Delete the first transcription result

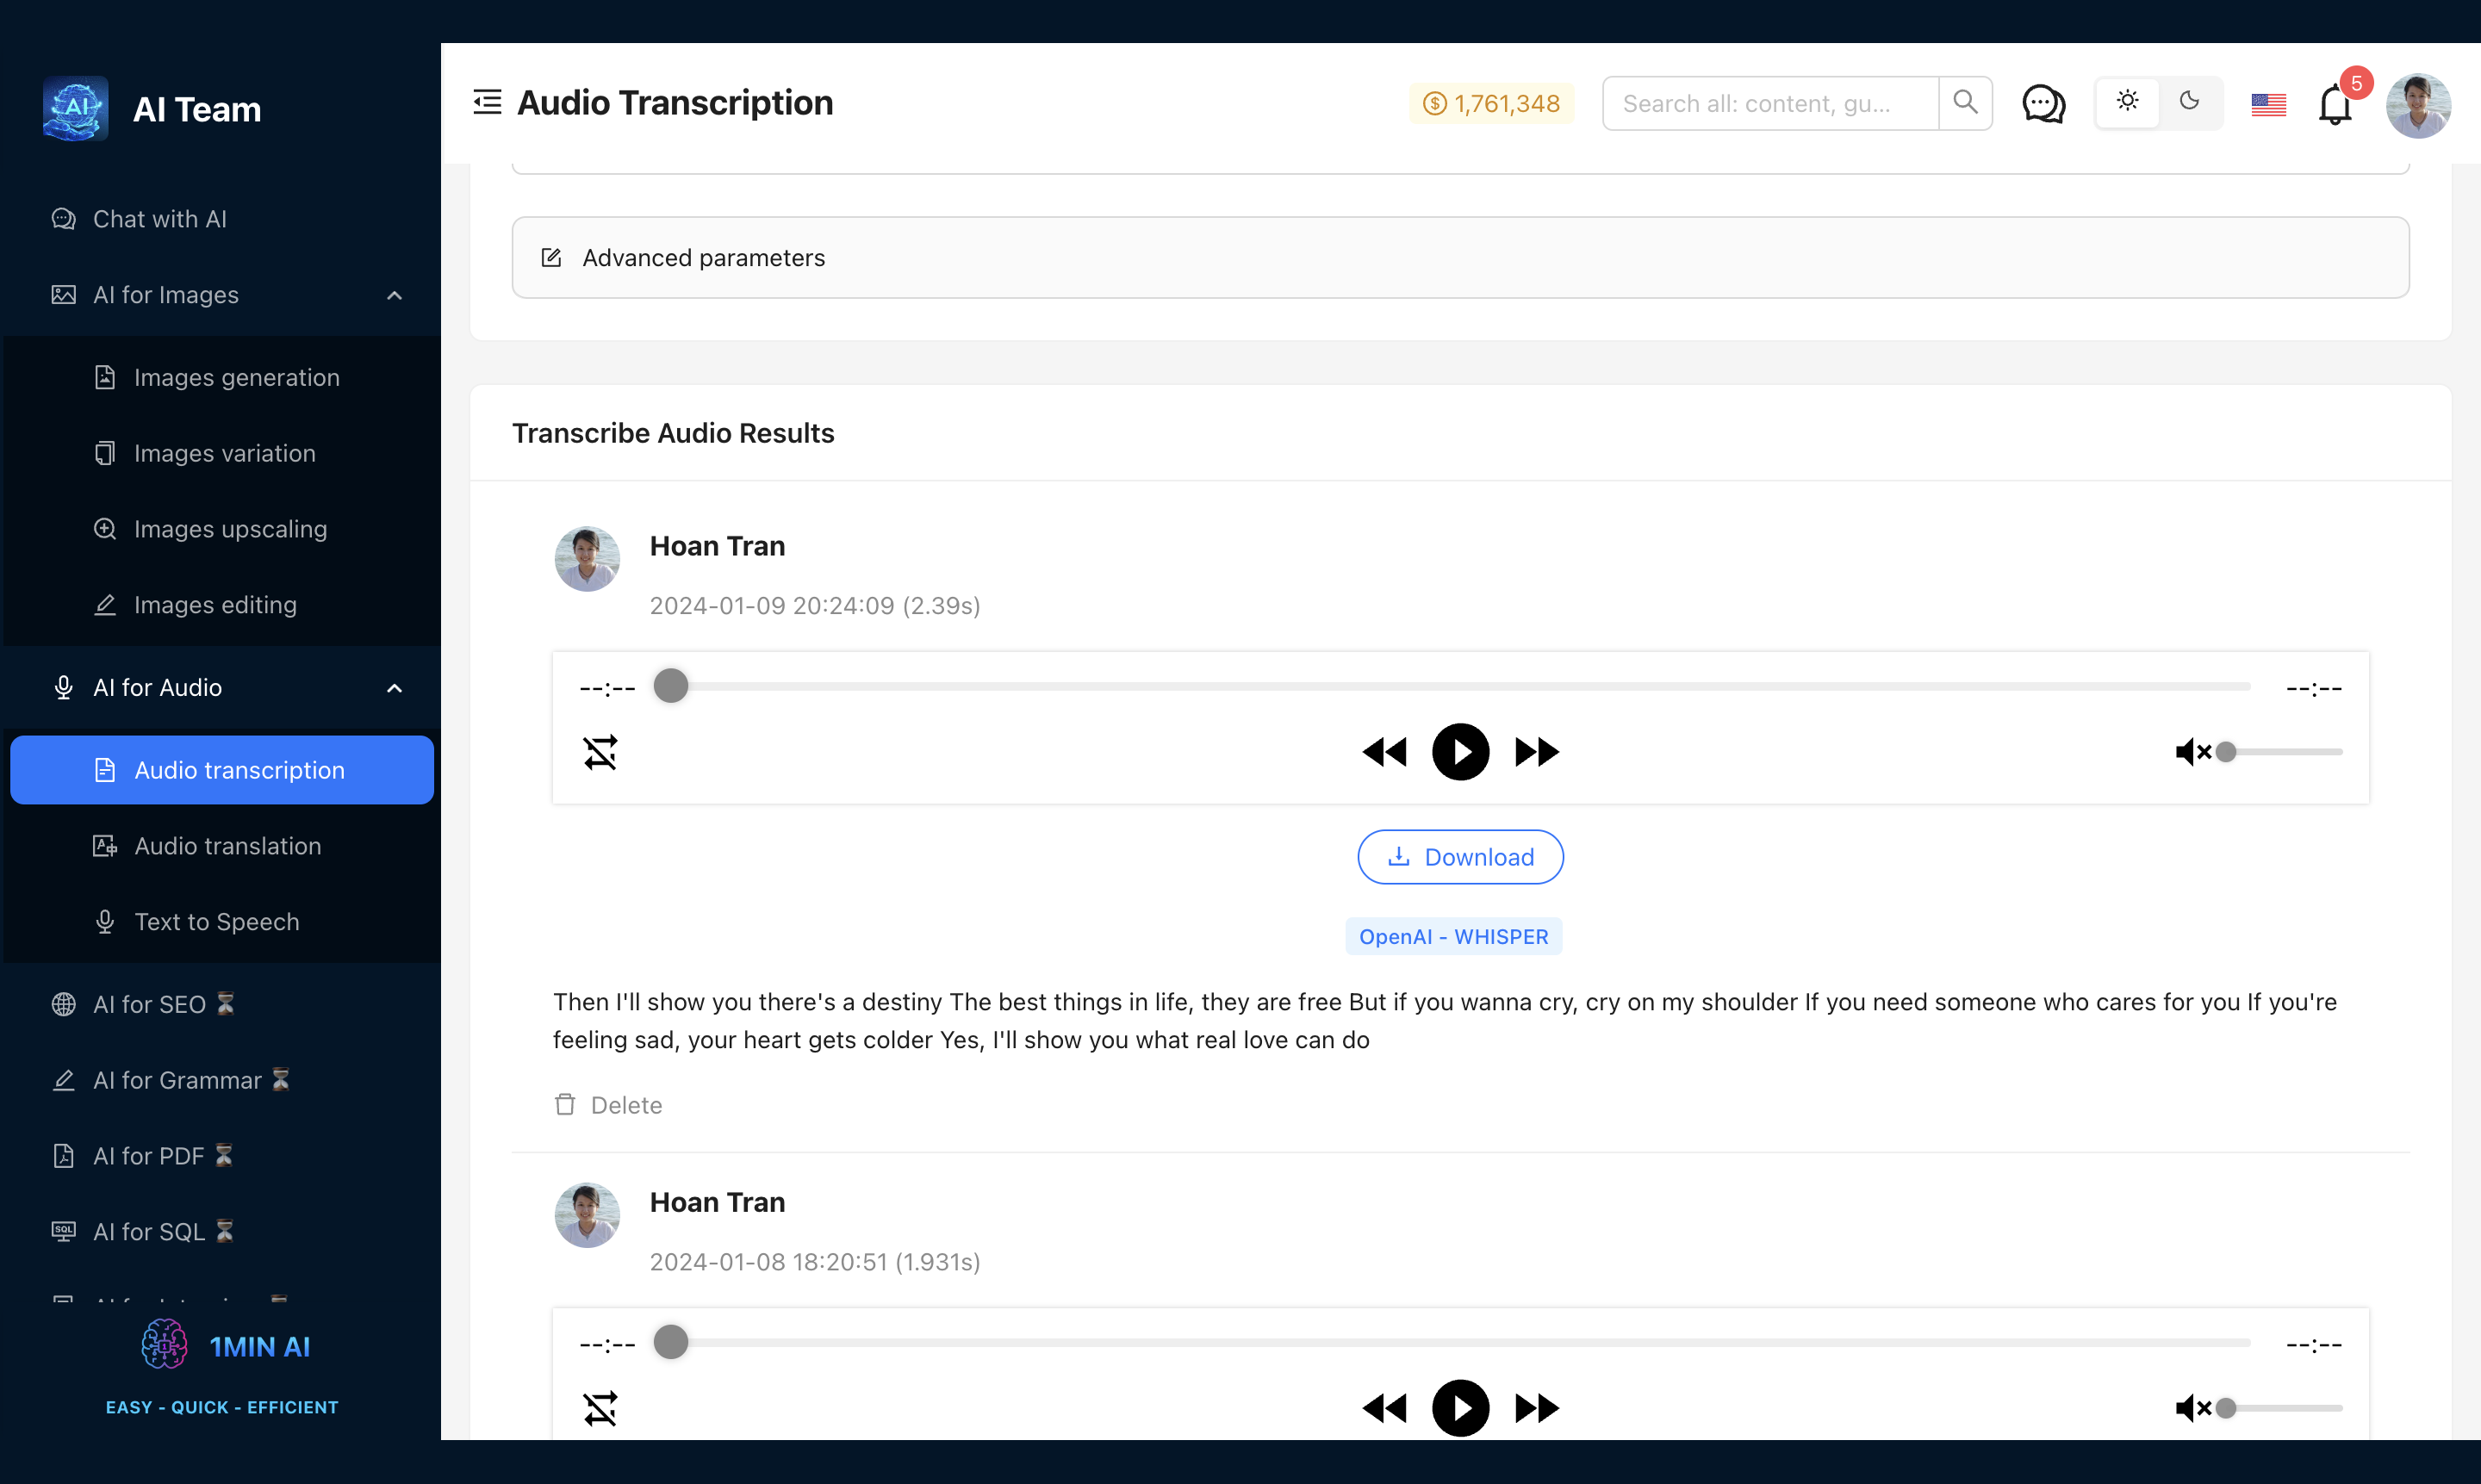click(608, 1105)
